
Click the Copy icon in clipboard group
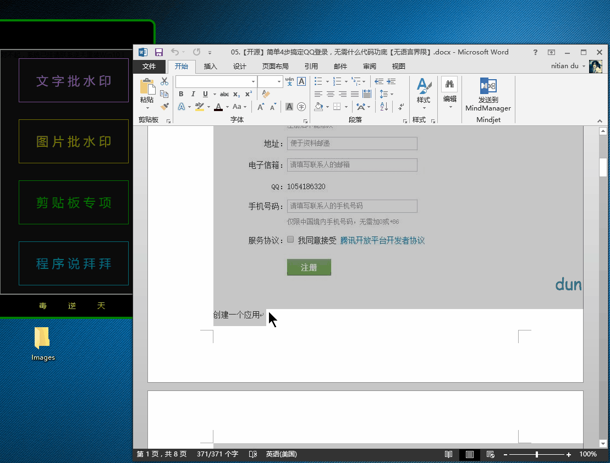164,94
